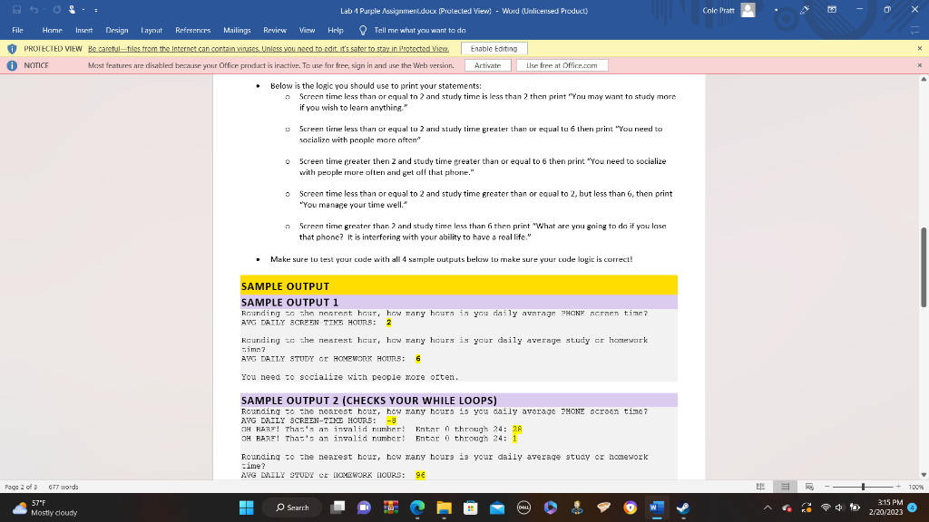The height and width of the screenshot is (522, 929).
Task: Switch to Read Mode view
Action: (x=761, y=487)
